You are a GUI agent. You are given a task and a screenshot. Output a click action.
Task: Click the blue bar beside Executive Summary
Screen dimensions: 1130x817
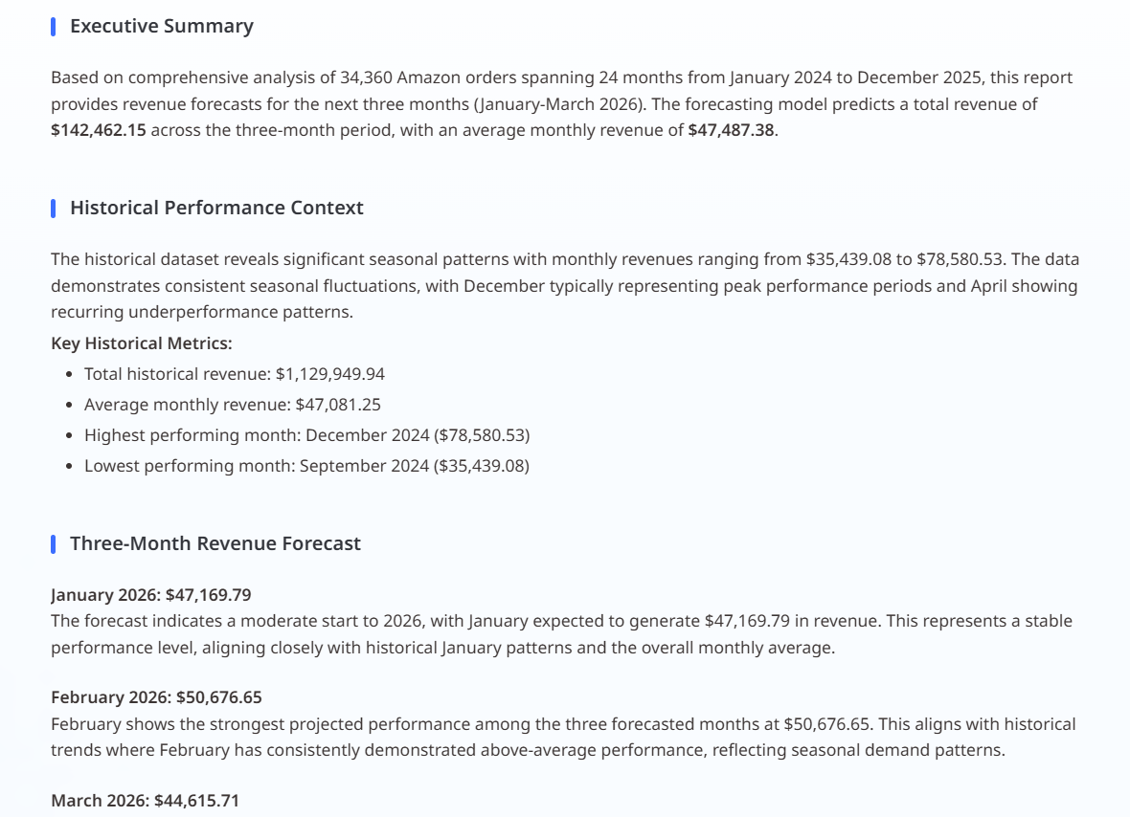click(x=54, y=27)
